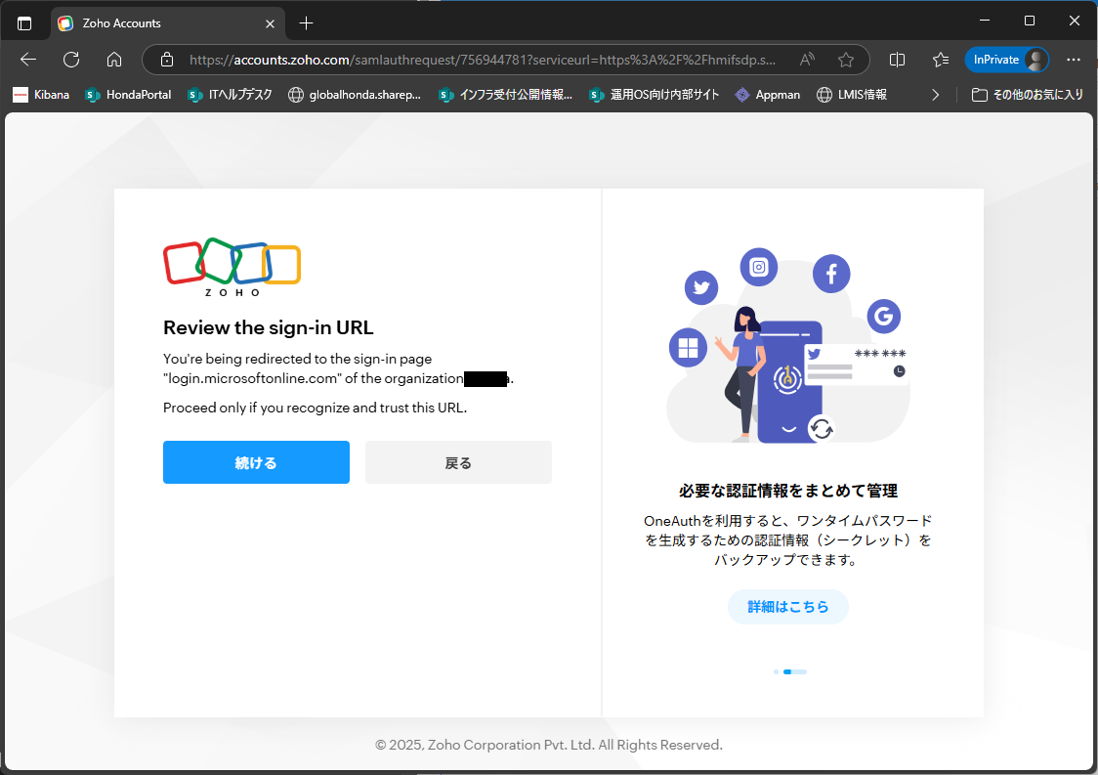The width and height of the screenshot is (1098, 775).
Task: Click the address bar URL
Action: point(482,60)
